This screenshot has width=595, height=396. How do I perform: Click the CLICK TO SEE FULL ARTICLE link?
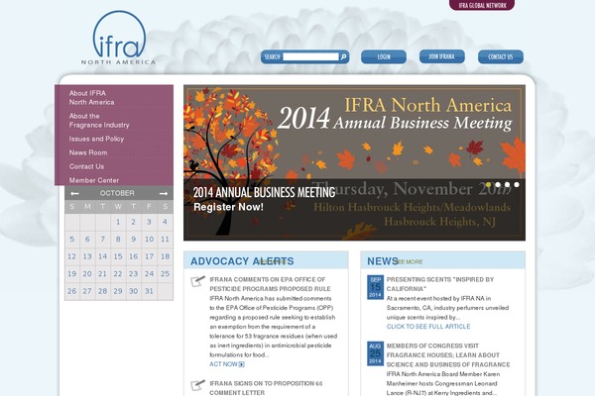428,327
